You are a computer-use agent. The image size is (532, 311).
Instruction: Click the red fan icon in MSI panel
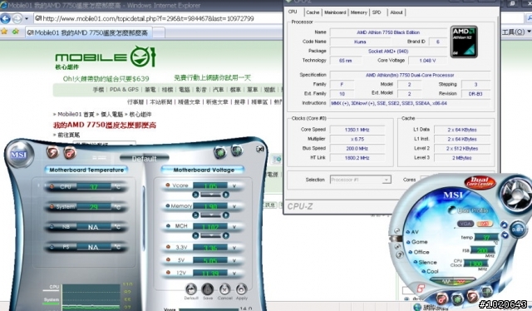70,153
